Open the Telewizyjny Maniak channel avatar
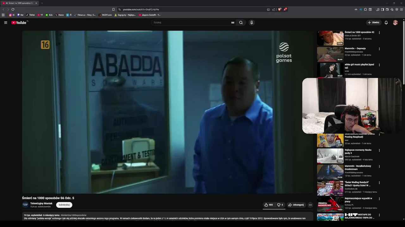 pyautogui.click(x=25, y=205)
